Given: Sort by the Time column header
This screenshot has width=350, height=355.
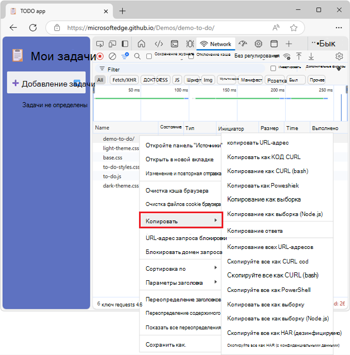Looking at the screenshot, I should pos(296,128).
